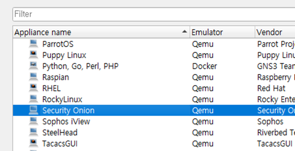The image size is (295, 151).
Task: Click Qemu cell in SteelHead row
Action: pos(203,133)
